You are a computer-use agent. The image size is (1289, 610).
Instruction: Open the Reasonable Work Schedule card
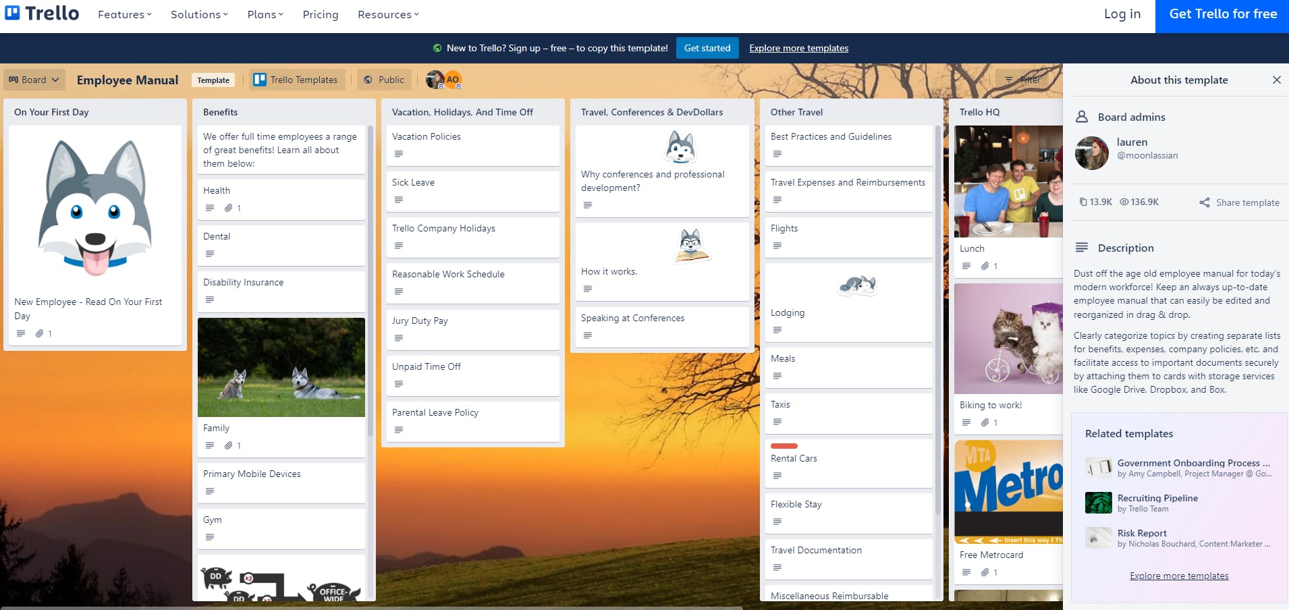tap(473, 283)
